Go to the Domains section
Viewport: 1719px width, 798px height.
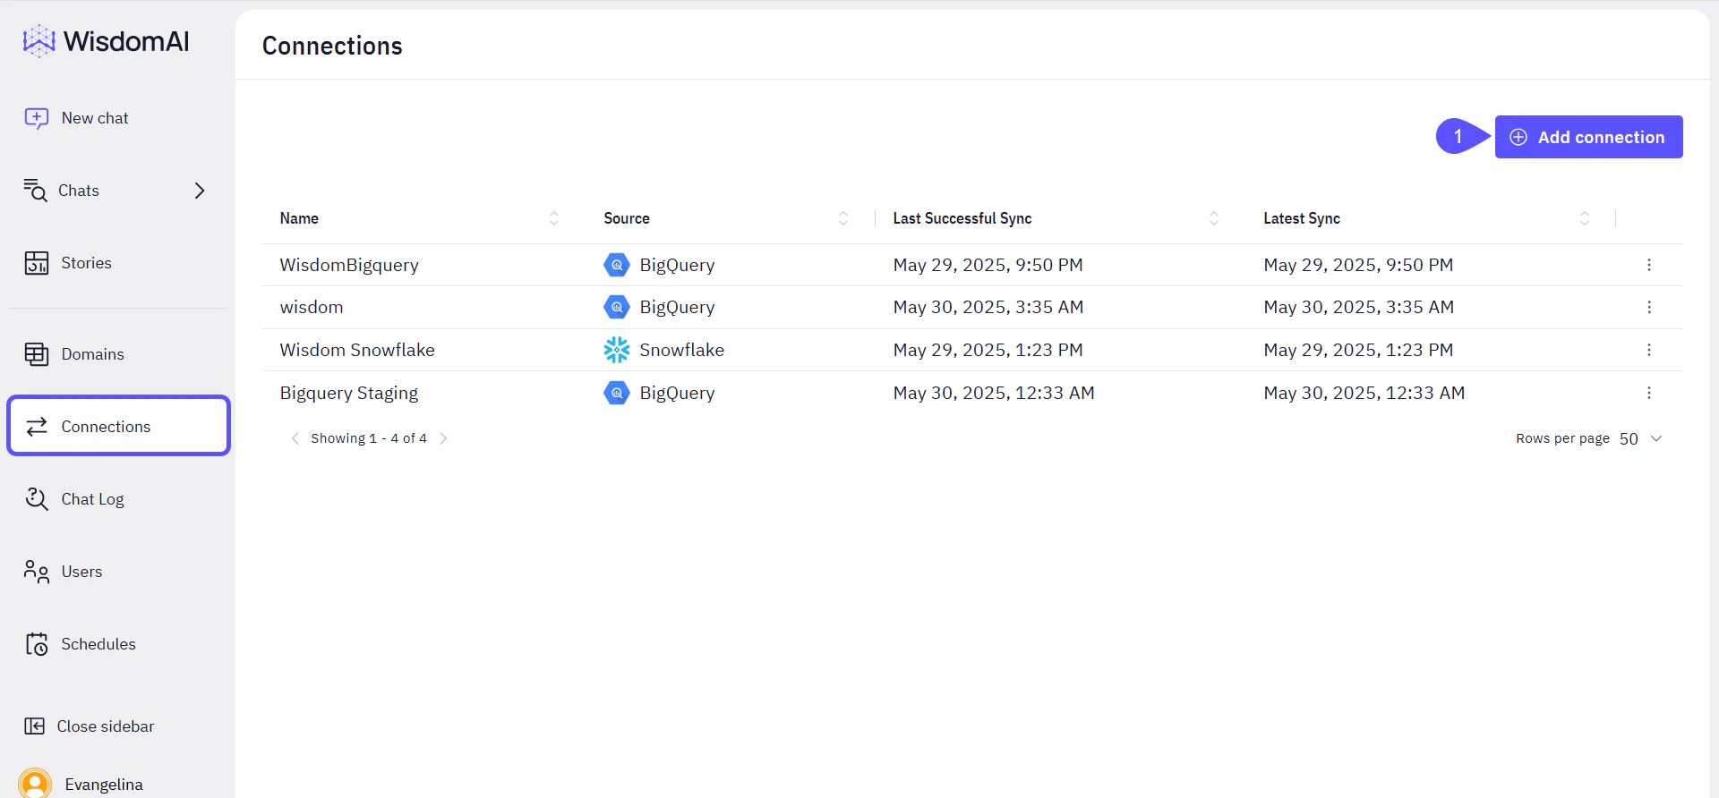tap(92, 354)
